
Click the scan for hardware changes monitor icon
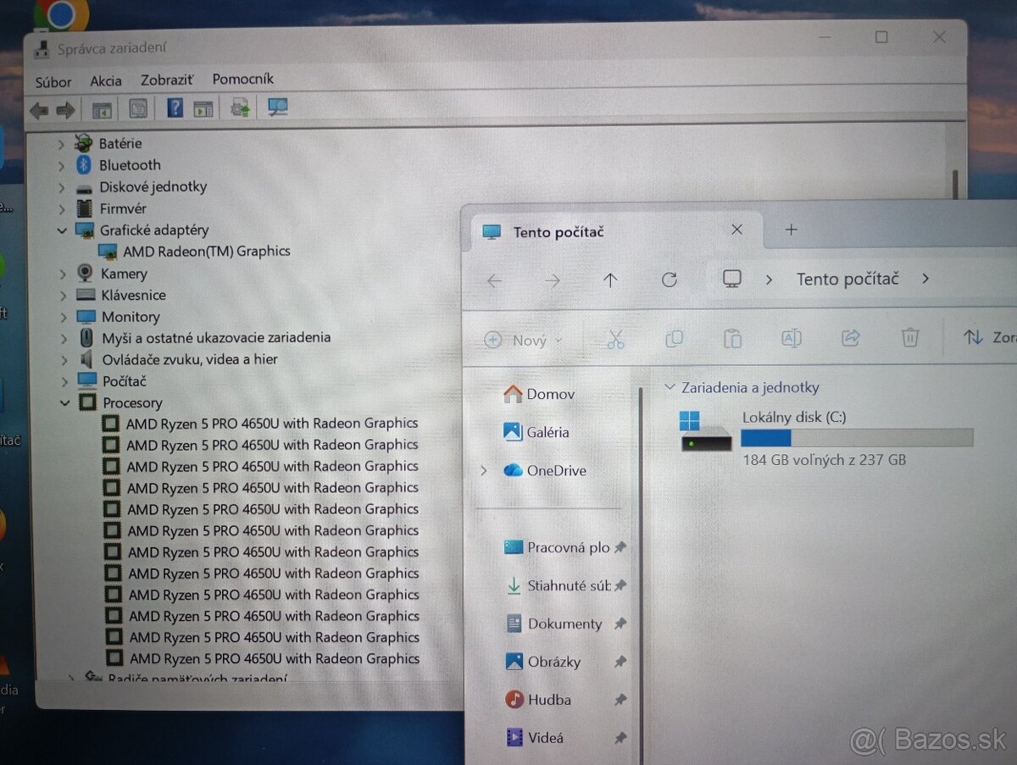(x=277, y=108)
